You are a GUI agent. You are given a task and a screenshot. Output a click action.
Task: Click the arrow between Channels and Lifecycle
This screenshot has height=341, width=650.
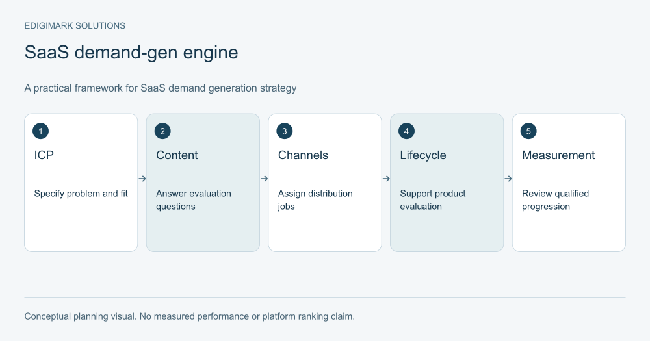[386, 179]
